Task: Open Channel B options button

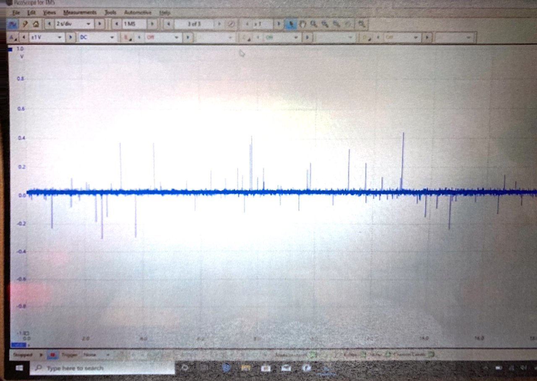Action: pyautogui.click(x=127, y=38)
